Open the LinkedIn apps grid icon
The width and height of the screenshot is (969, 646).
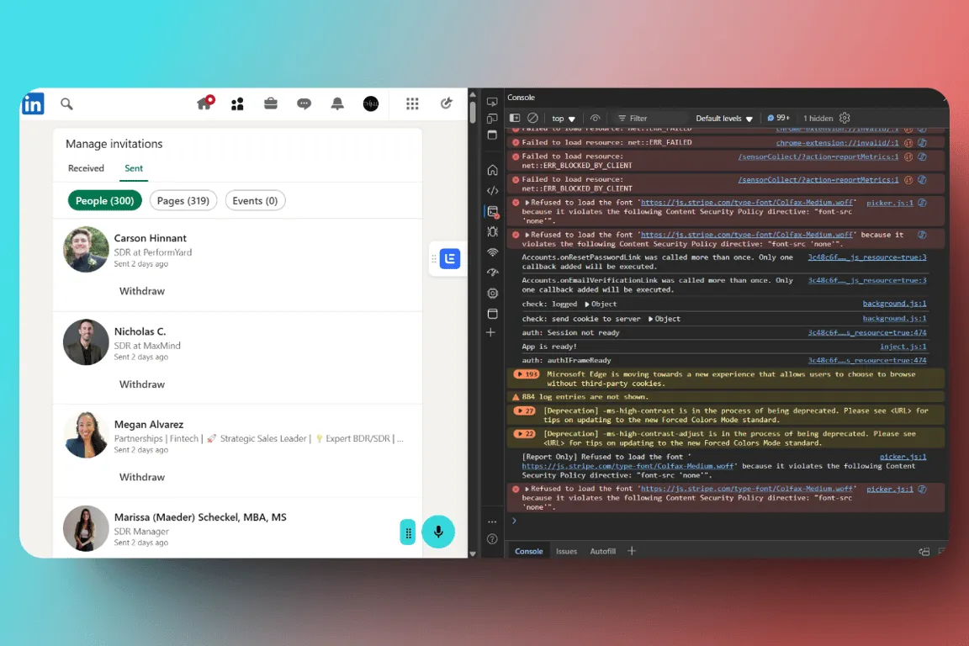point(412,103)
